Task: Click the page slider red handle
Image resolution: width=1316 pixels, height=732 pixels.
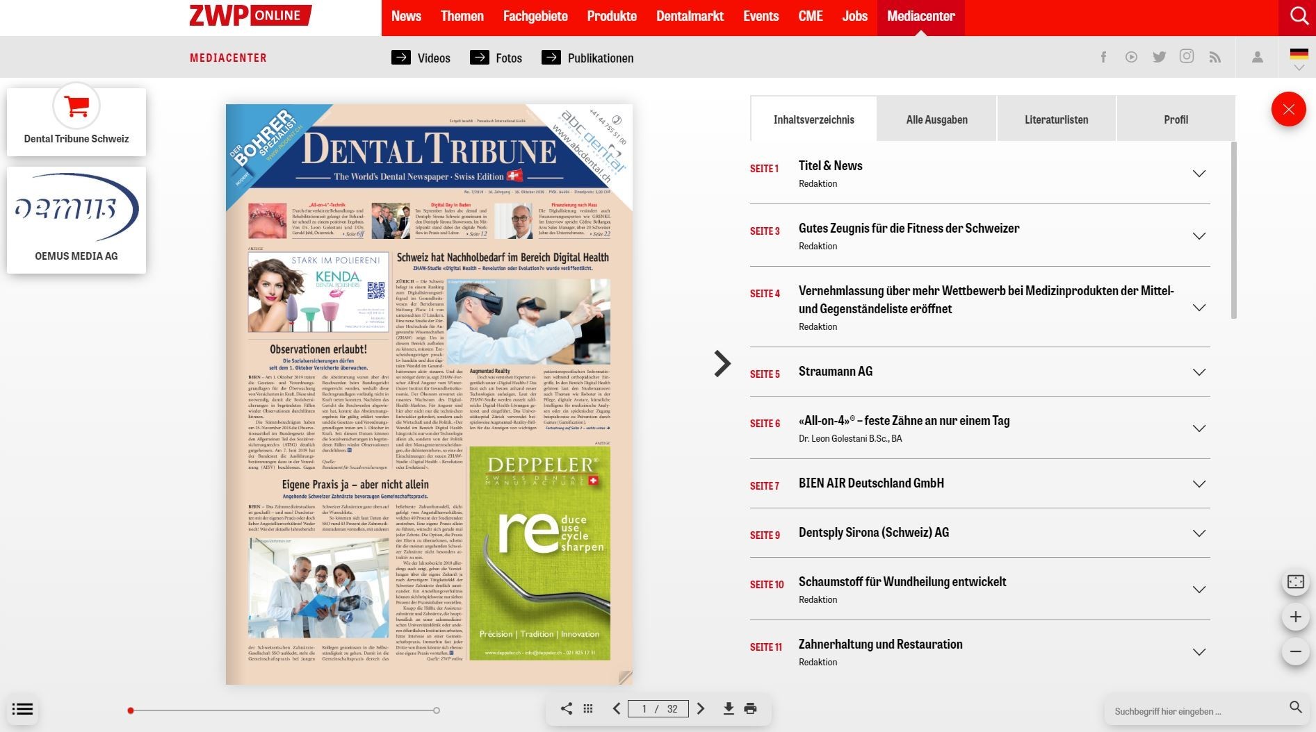Action: point(130,710)
